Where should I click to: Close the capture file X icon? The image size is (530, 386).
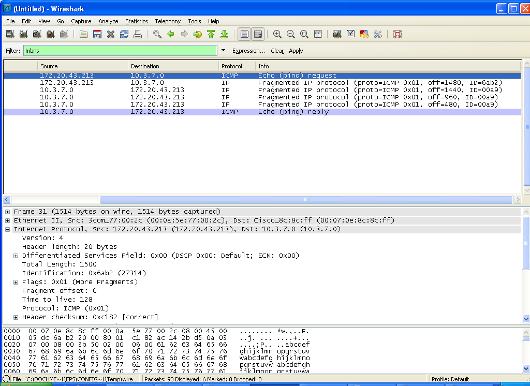click(x=111, y=34)
